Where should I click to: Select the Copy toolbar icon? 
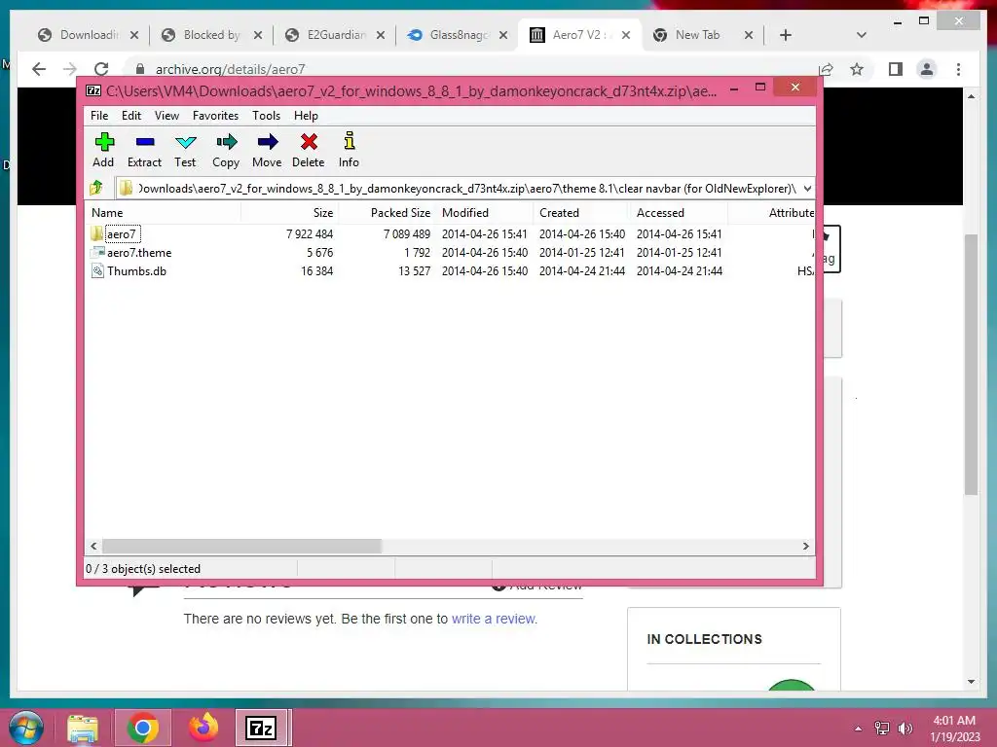[226, 150]
